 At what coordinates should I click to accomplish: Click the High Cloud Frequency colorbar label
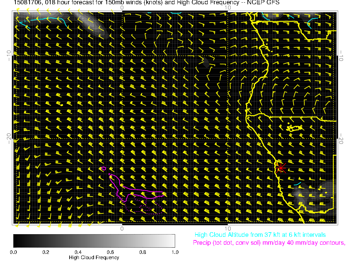click(x=94, y=257)
